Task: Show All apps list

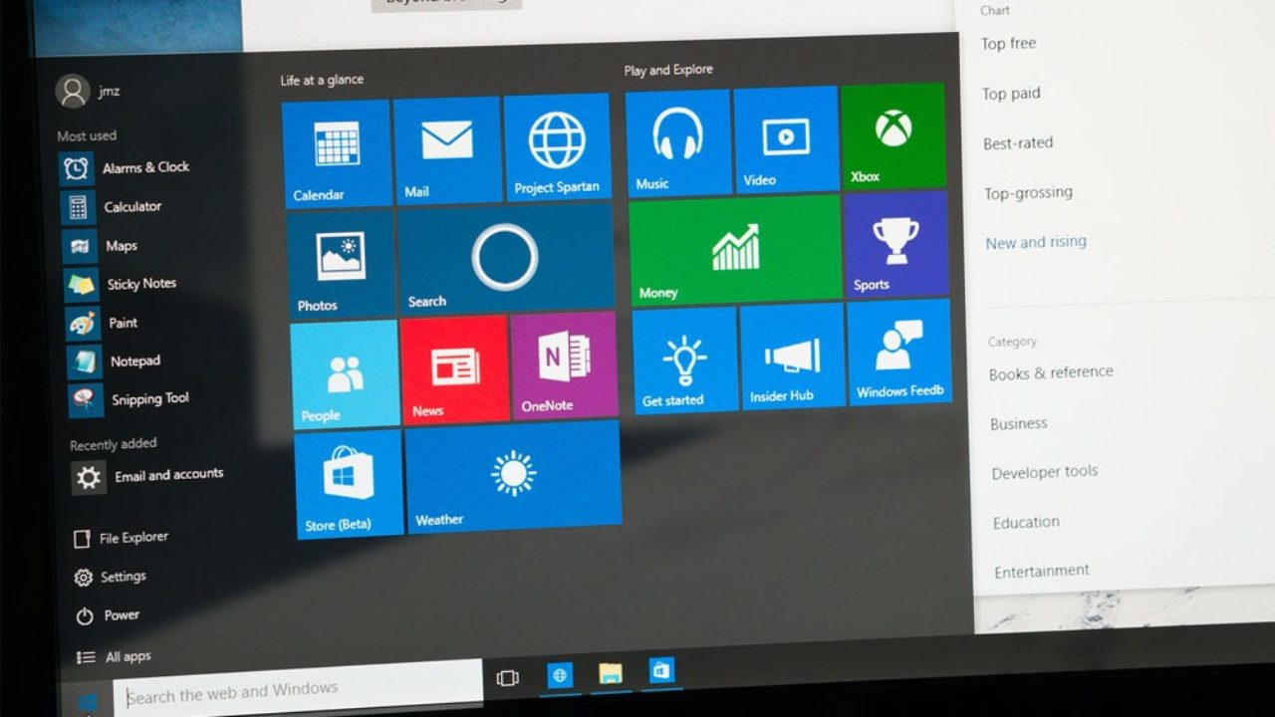Action: point(115,657)
